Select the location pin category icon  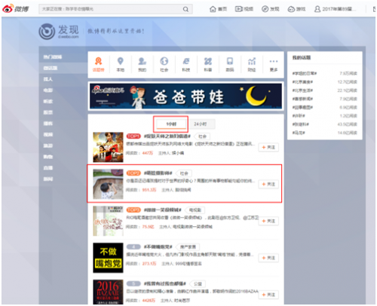[121, 61]
